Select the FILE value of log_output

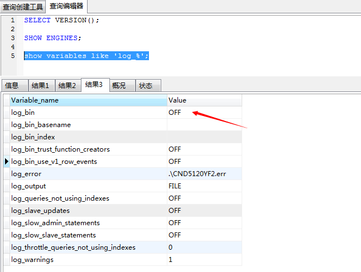coord(204,186)
